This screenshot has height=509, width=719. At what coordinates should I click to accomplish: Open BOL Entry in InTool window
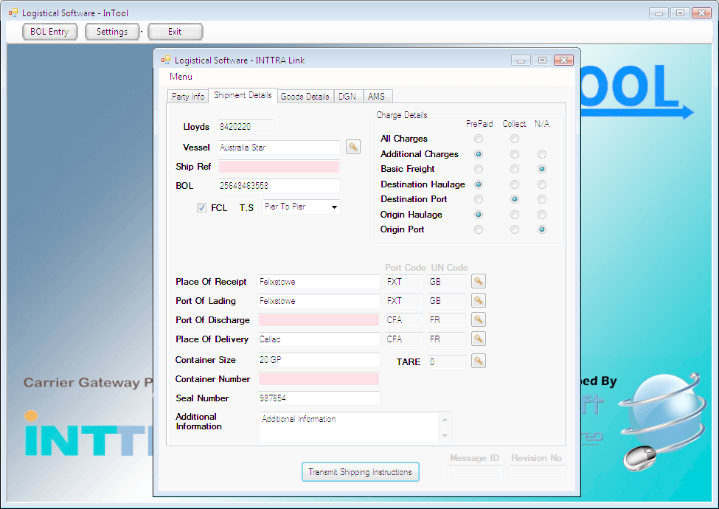[x=49, y=32]
